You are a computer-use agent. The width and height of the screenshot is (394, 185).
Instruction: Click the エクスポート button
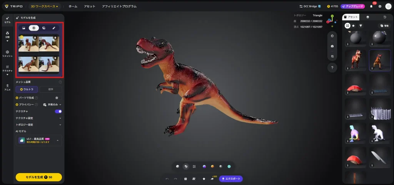pos(231,179)
